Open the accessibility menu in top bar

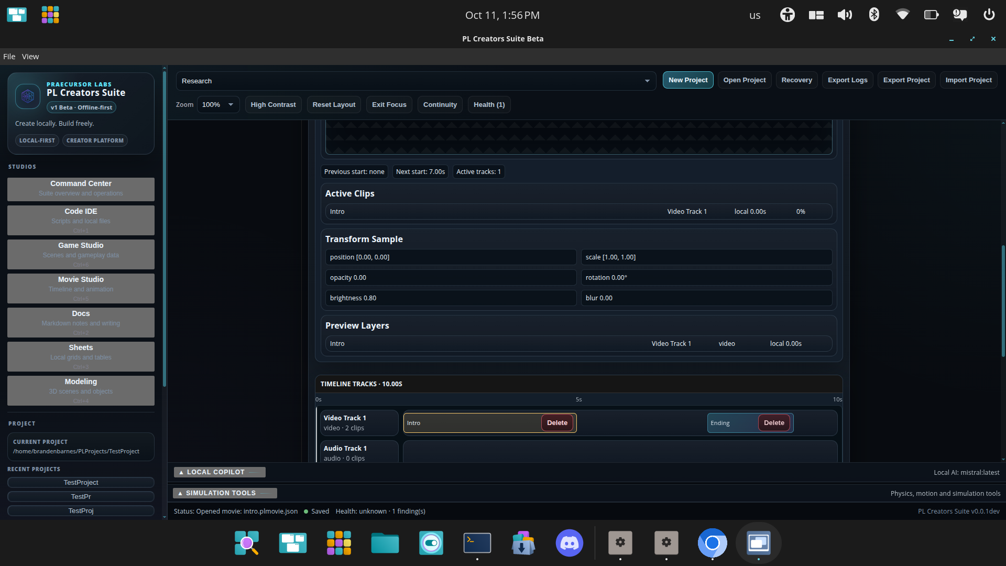(x=787, y=15)
